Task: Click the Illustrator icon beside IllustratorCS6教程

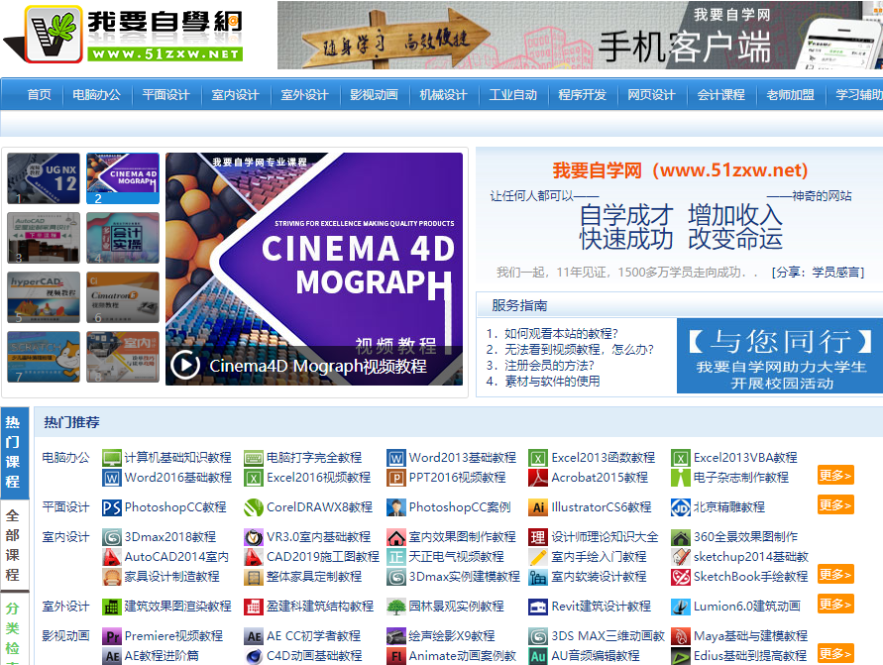Action: [x=538, y=507]
